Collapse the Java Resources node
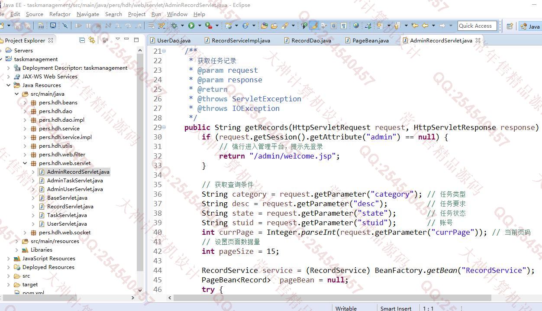Viewport: 542px width, 311px height. [x=8, y=85]
